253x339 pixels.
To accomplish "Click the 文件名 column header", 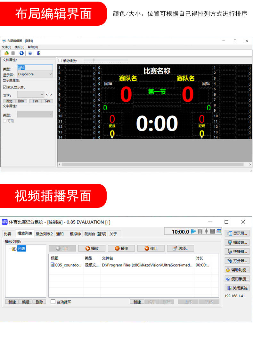I will 147,258.
